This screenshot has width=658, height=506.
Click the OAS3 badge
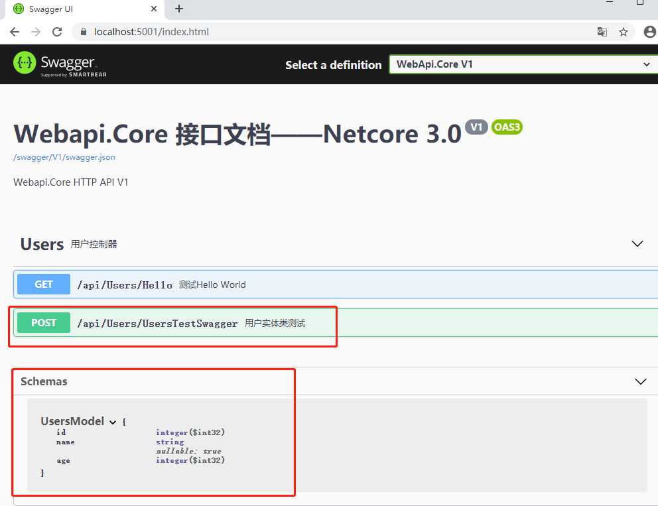(507, 127)
